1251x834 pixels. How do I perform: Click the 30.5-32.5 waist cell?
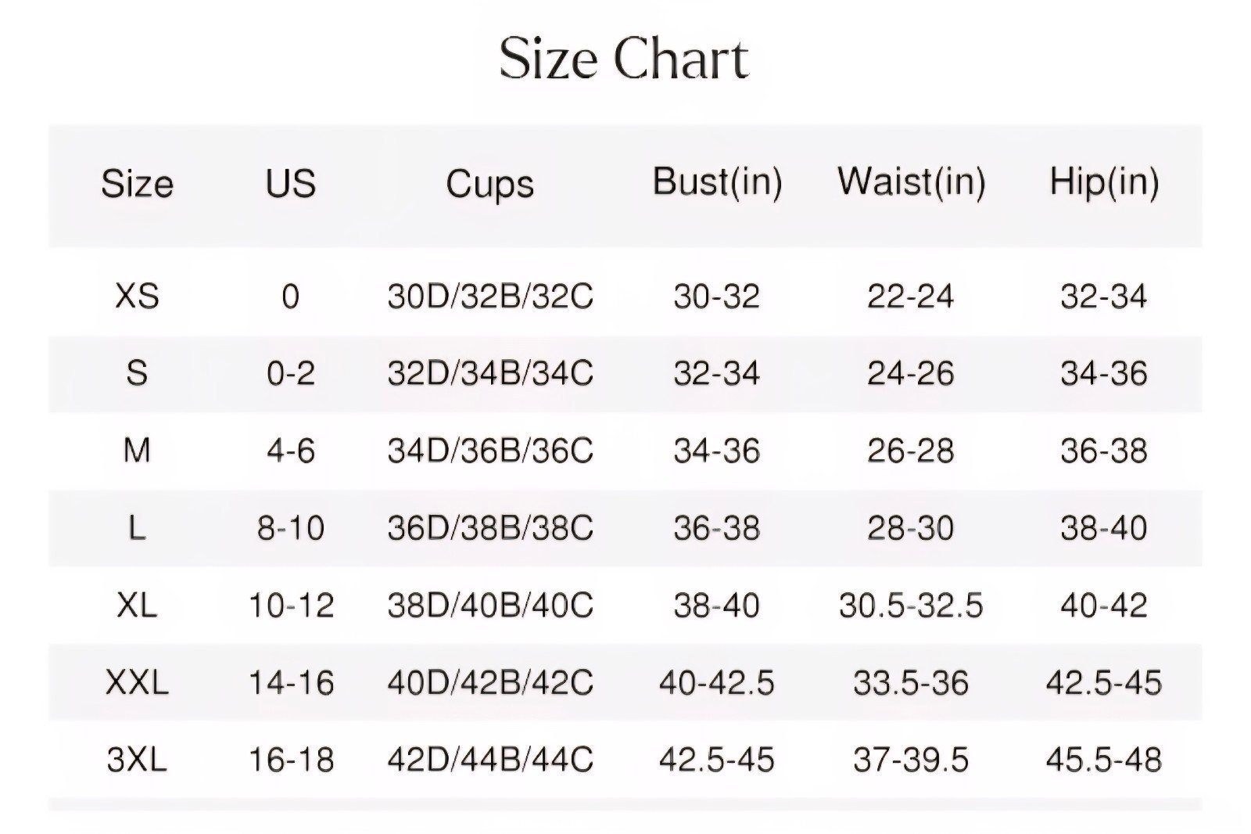coord(911,605)
